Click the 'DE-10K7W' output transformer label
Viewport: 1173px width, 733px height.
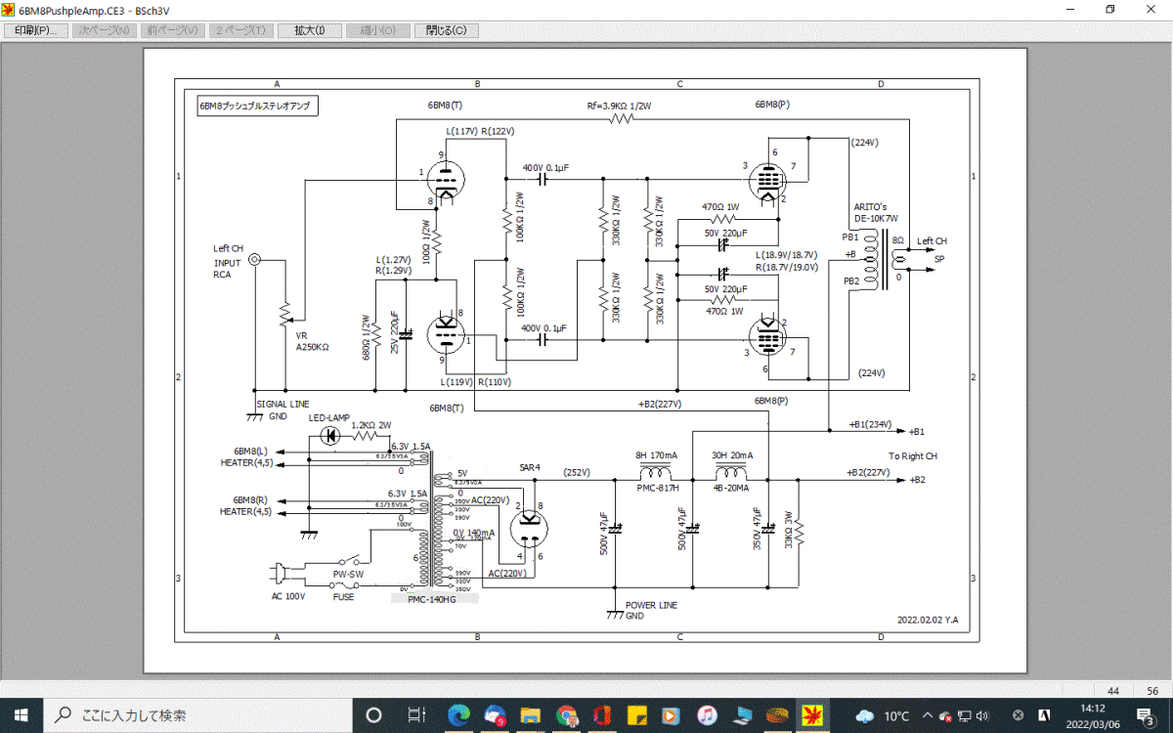point(878,219)
